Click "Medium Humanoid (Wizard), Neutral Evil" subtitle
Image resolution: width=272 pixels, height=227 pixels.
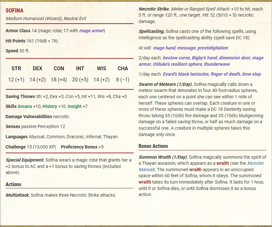[x=46, y=19]
